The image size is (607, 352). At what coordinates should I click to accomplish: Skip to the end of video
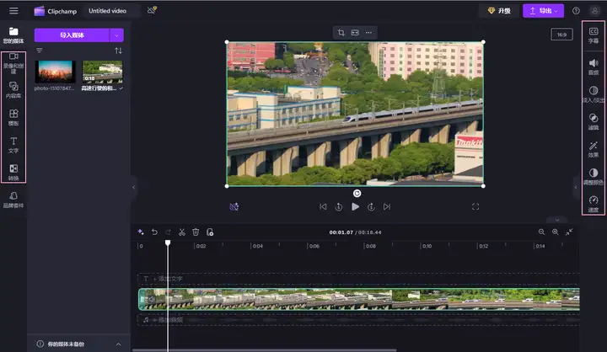(387, 207)
